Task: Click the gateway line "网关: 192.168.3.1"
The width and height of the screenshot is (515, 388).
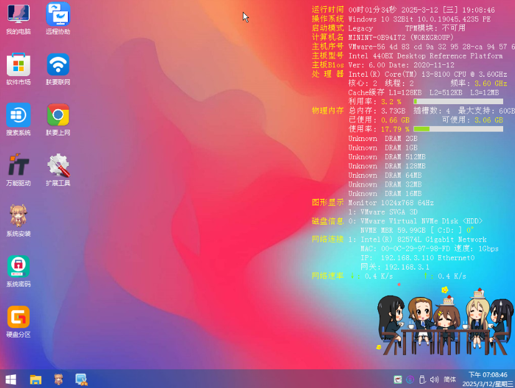Action: tap(395, 267)
